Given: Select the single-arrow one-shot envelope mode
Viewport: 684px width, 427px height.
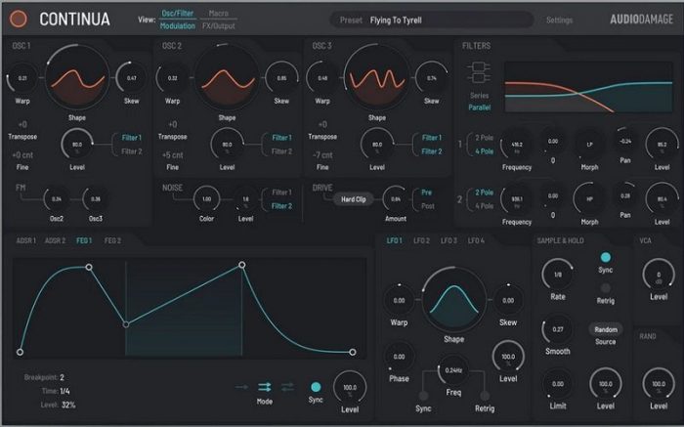Looking at the screenshot, I should click(243, 387).
